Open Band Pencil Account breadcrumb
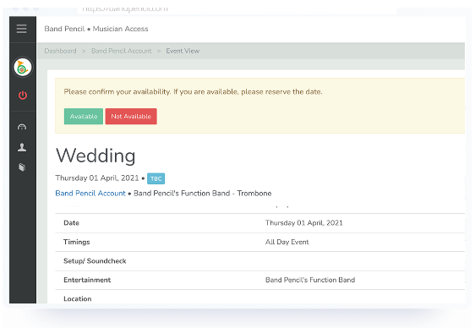Viewport: 475px width, 328px height. click(x=121, y=51)
